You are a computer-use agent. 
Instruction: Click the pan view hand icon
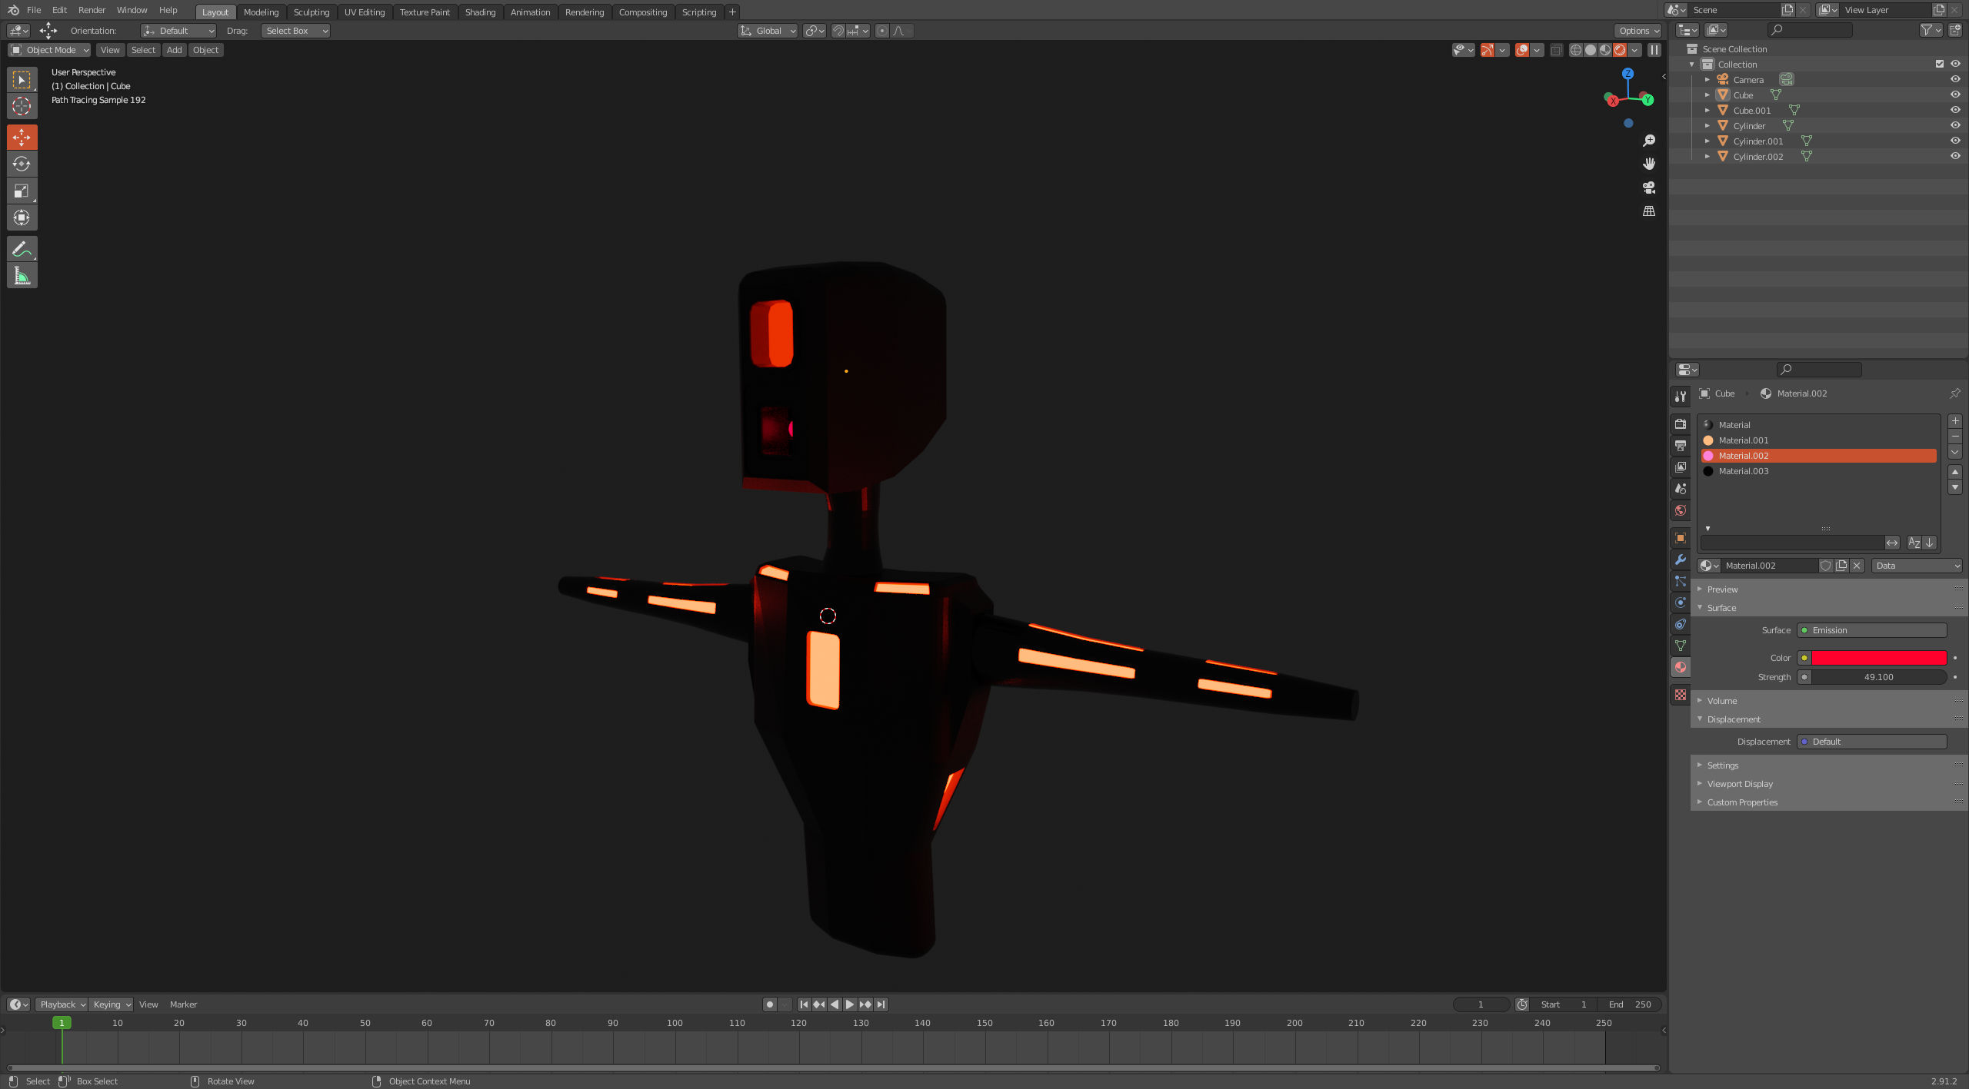click(x=1649, y=164)
